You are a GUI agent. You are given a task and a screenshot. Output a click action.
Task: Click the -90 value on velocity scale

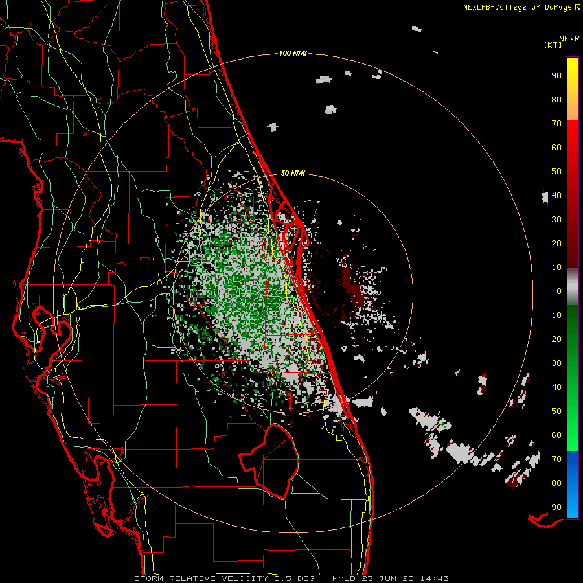coord(554,507)
